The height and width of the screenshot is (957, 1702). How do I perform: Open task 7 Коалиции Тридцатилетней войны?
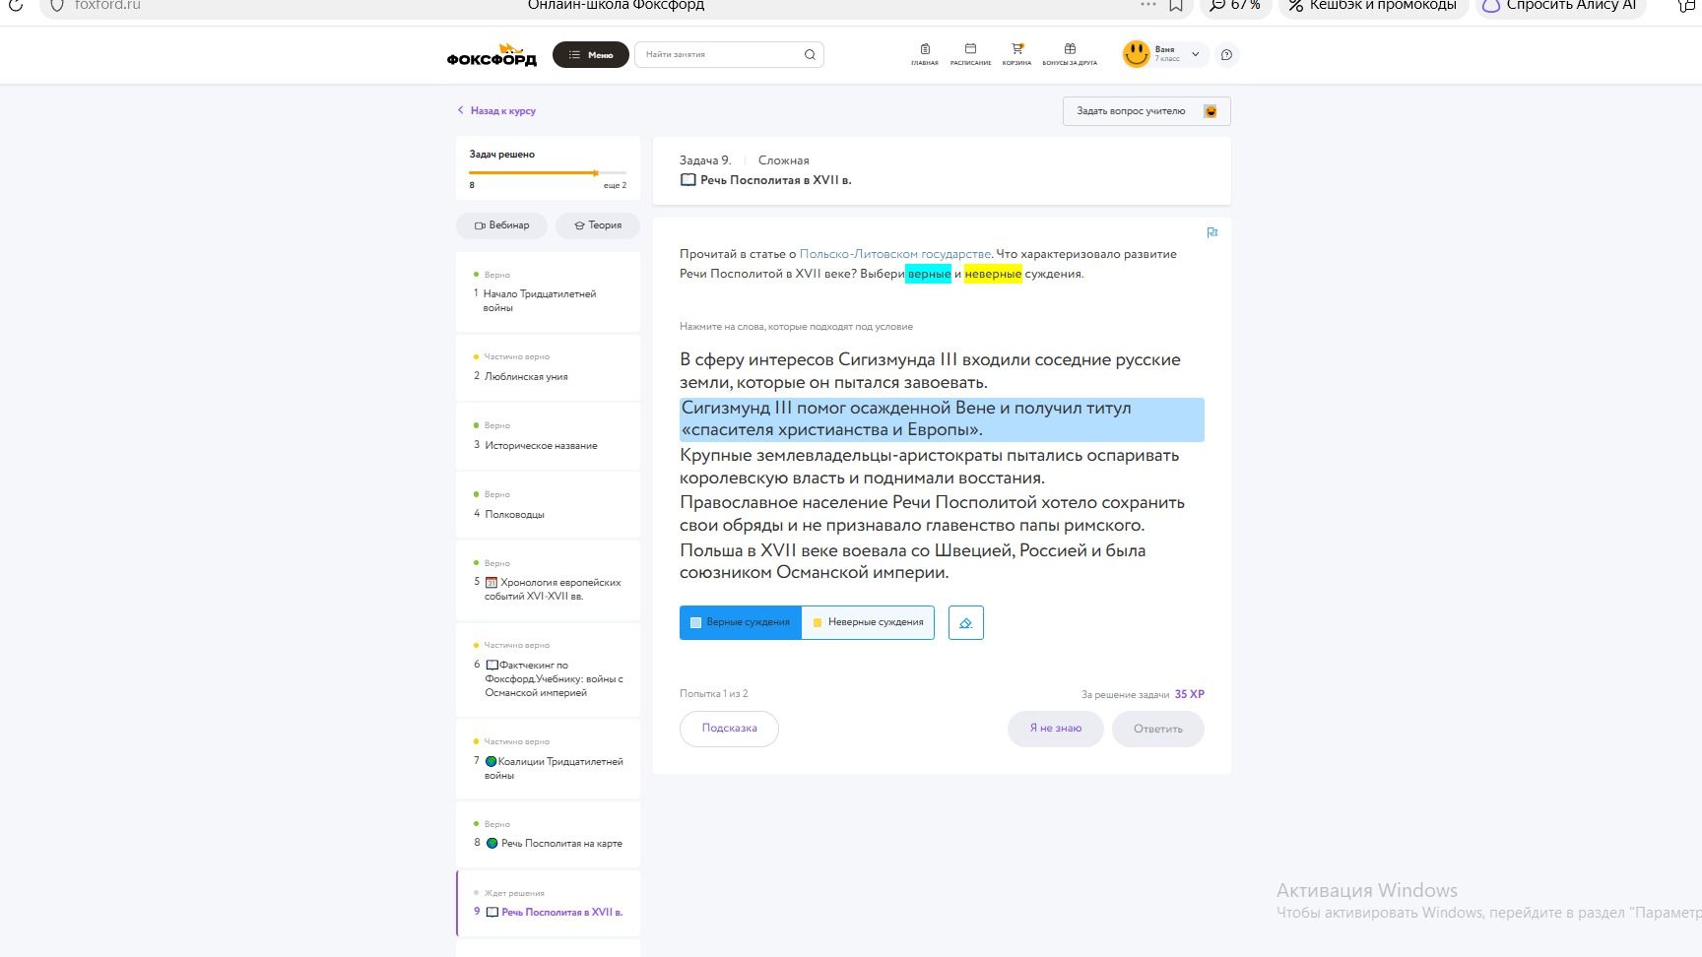548,760
